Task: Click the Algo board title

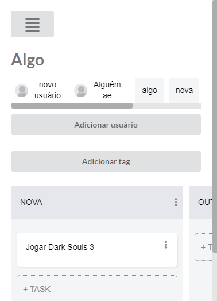Action: [28, 60]
